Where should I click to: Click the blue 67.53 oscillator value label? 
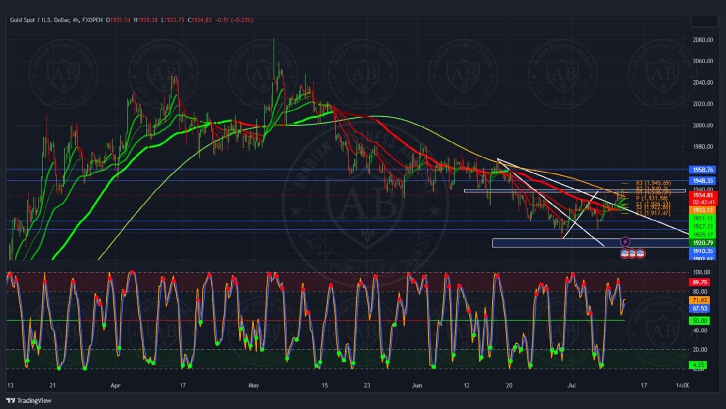[x=699, y=309]
